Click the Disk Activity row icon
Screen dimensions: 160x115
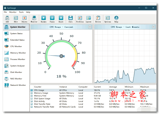pyautogui.click(x=32, y=101)
